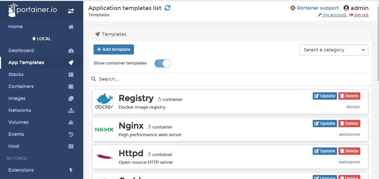Open the Select a category dropdown
Screen dimensions: 379x179
[334, 50]
